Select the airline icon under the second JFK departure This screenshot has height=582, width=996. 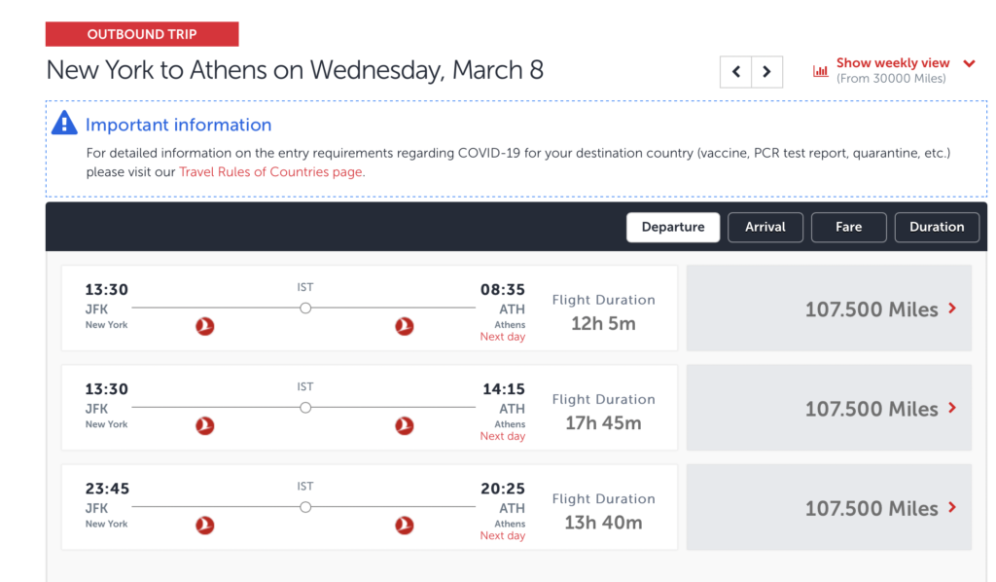tap(204, 425)
